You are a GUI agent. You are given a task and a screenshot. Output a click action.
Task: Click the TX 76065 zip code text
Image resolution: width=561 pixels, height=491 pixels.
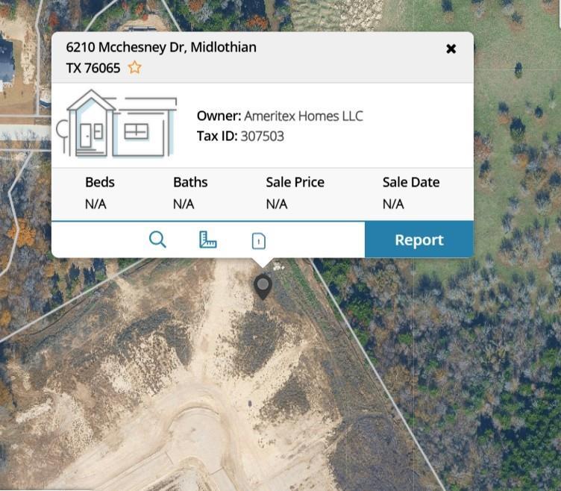pos(93,68)
